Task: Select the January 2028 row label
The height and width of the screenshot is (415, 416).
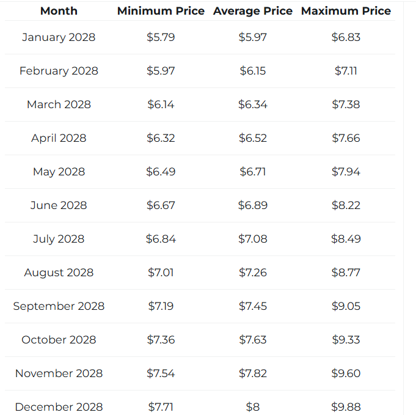Action: point(59,37)
